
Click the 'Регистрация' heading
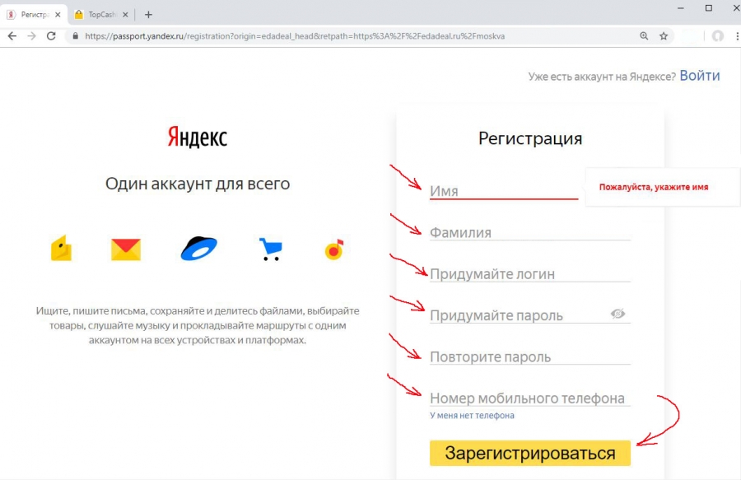(530, 138)
